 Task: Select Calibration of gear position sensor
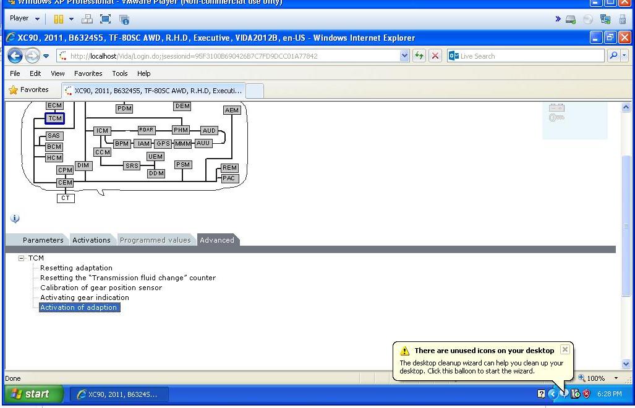click(x=101, y=288)
